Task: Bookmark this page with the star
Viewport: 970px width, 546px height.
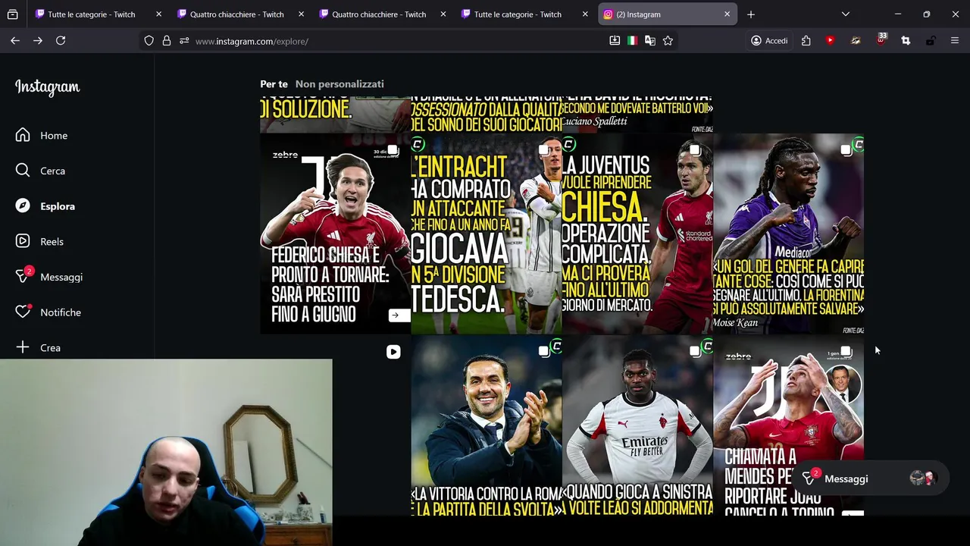Action: pos(668,41)
